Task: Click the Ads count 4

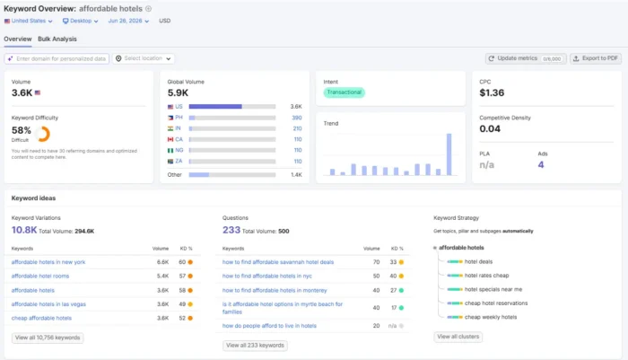Action: click(x=541, y=165)
